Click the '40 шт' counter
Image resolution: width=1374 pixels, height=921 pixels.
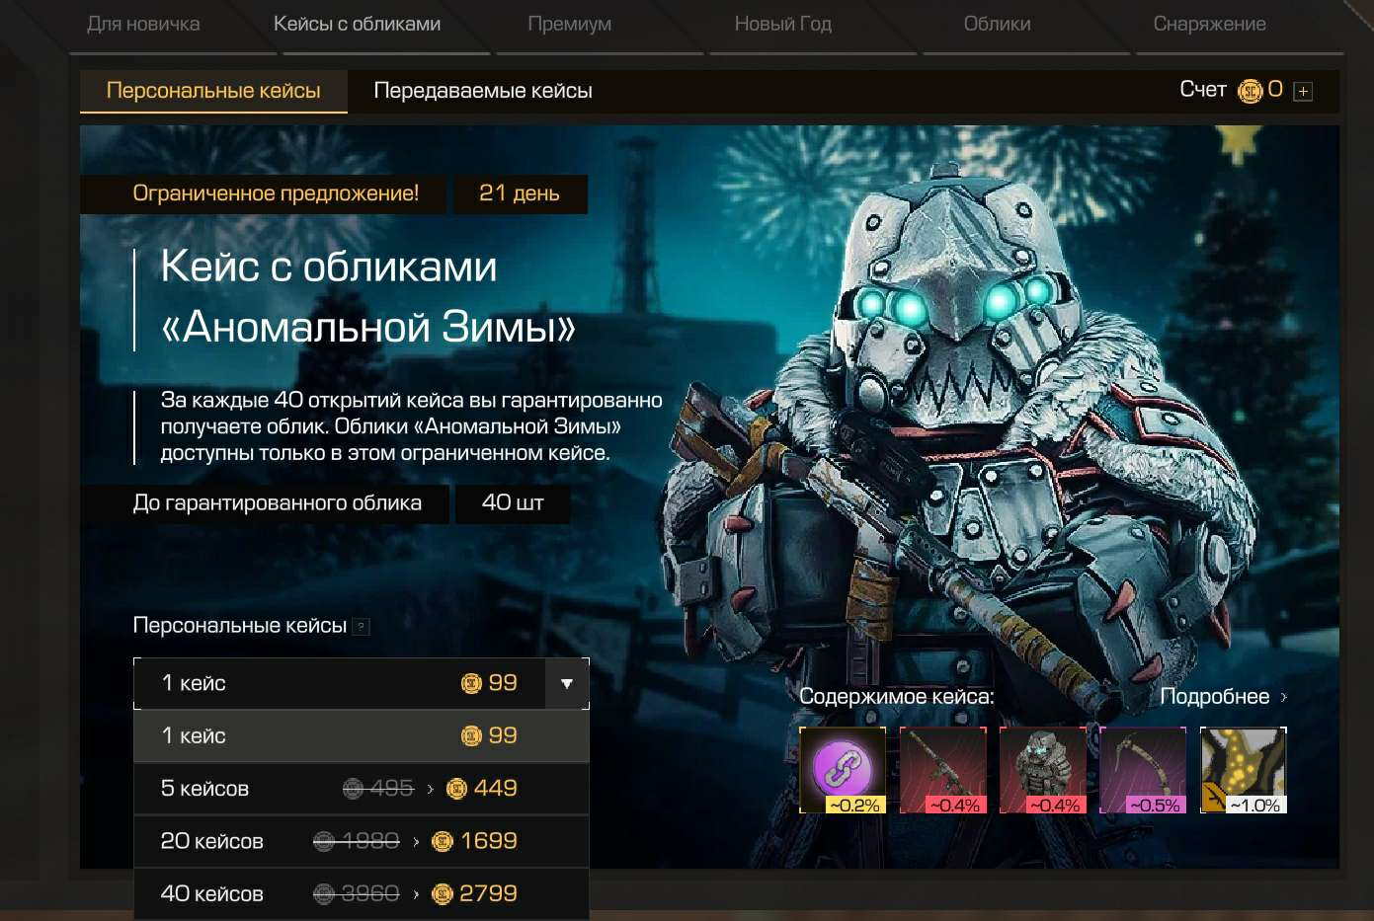tap(513, 503)
